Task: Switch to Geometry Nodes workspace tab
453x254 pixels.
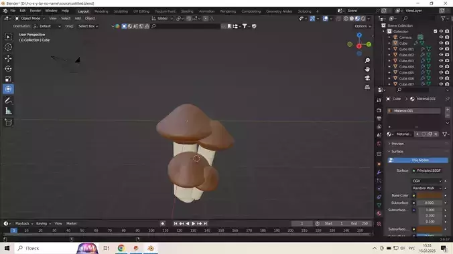Action: [x=279, y=11]
